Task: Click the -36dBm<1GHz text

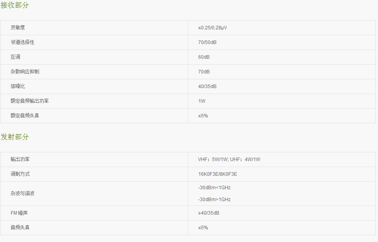Action: (x=214, y=188)
